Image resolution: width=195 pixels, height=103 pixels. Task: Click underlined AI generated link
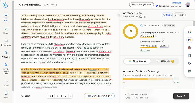[147, 36]
